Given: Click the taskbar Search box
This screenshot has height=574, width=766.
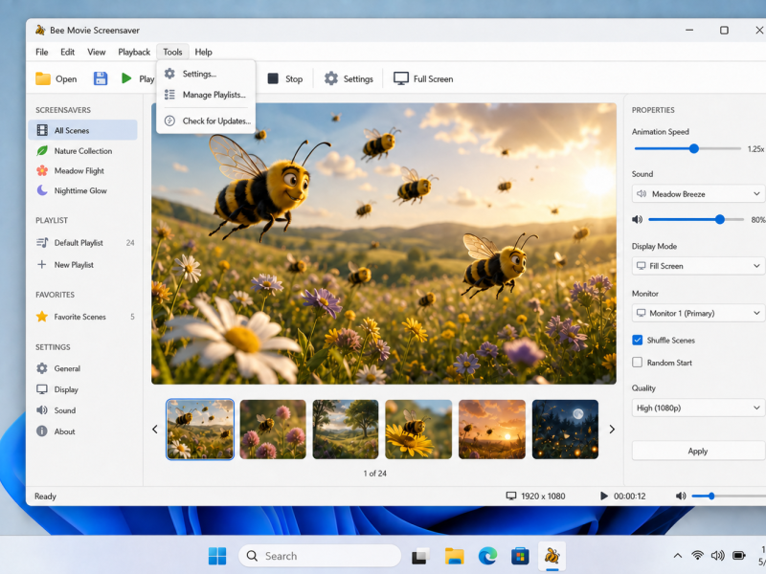Looking at the screenshot, I should click(x=320, y=556).
